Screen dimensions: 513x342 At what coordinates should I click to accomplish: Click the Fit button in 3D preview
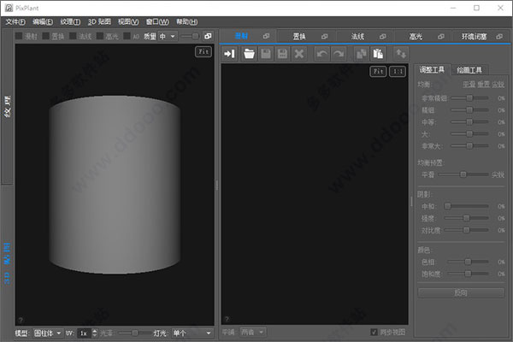203,51
